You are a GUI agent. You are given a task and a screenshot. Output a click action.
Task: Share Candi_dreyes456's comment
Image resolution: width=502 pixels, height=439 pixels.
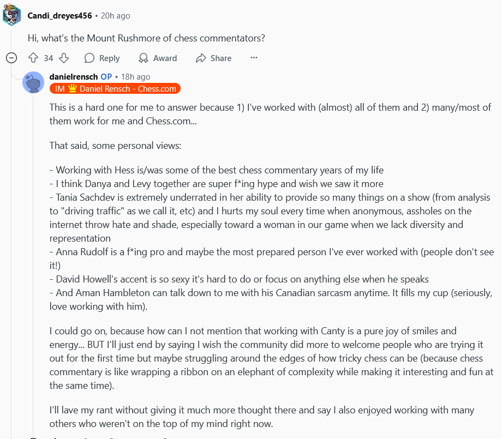click(214, 58)
